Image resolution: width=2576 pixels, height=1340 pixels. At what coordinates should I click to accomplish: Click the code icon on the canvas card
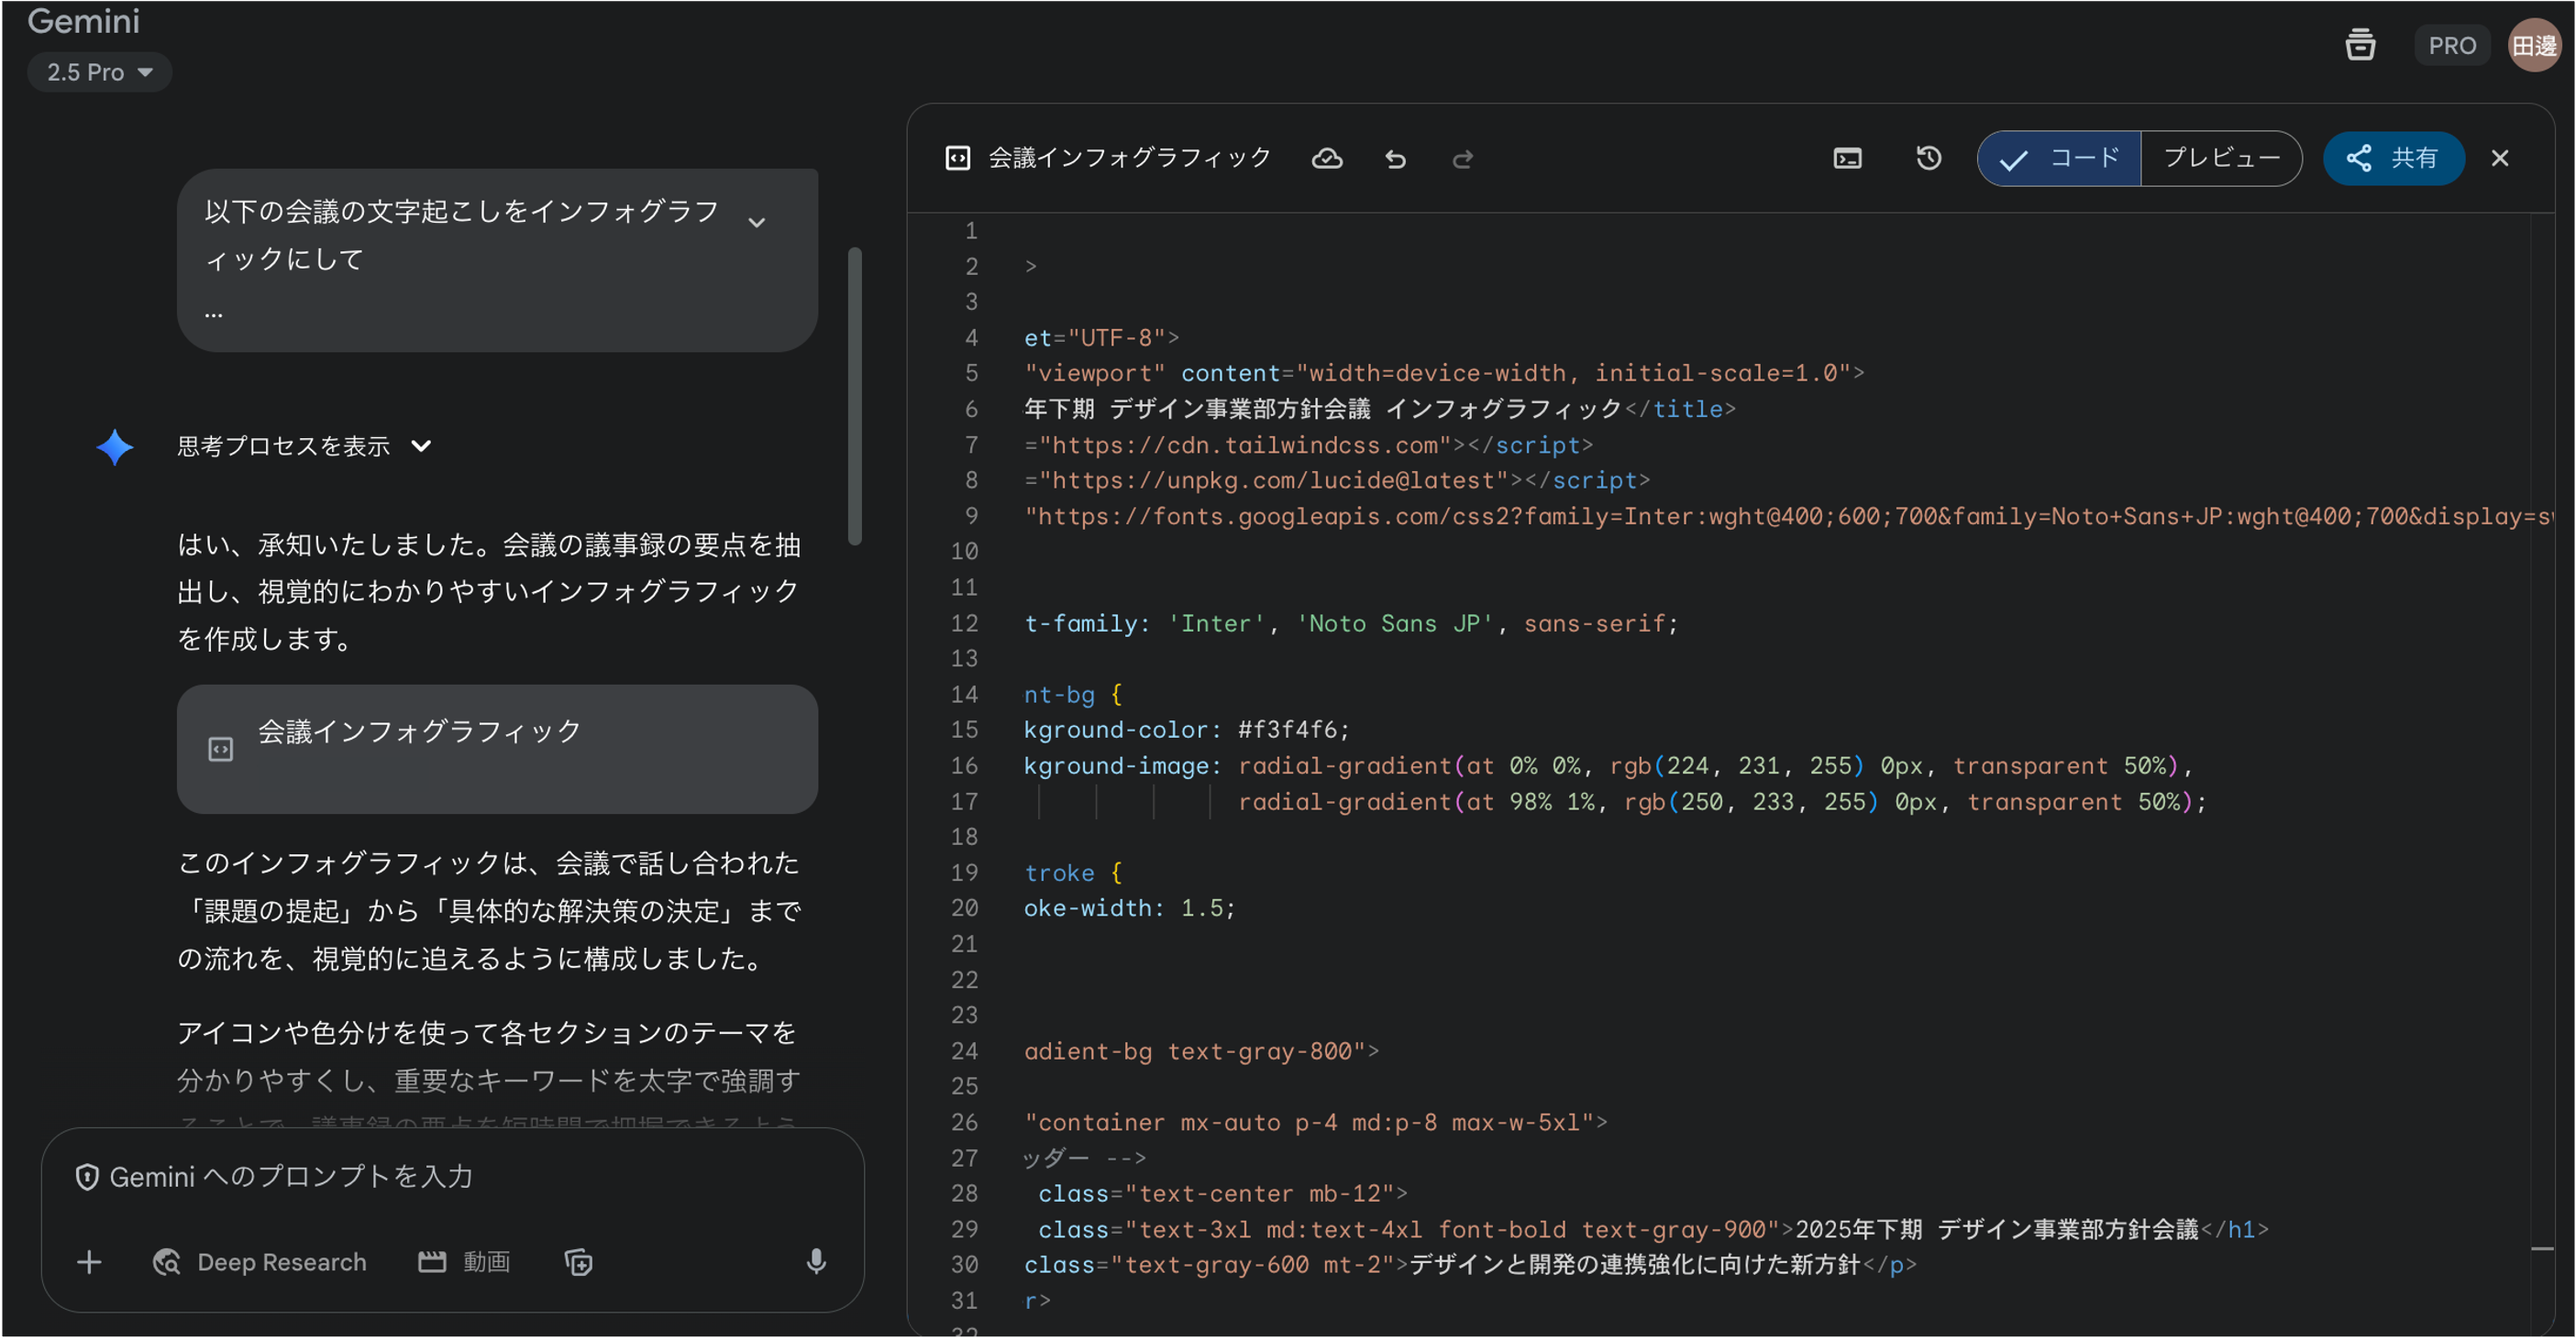[220, 750]
